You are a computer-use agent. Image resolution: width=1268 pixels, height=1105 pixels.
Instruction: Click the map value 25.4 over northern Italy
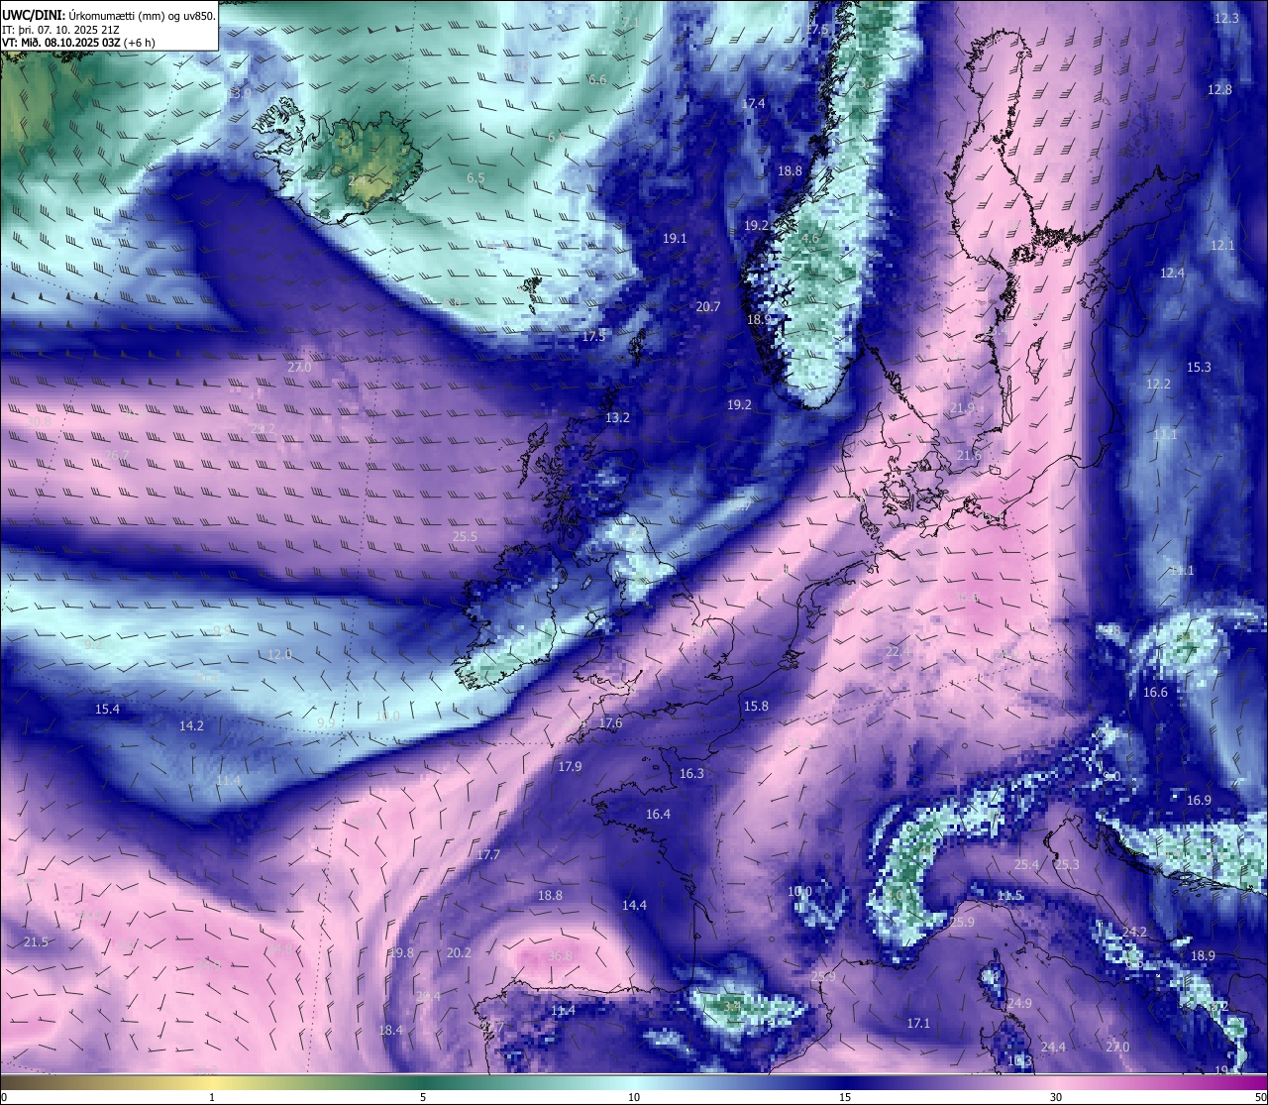point(1026,865)
